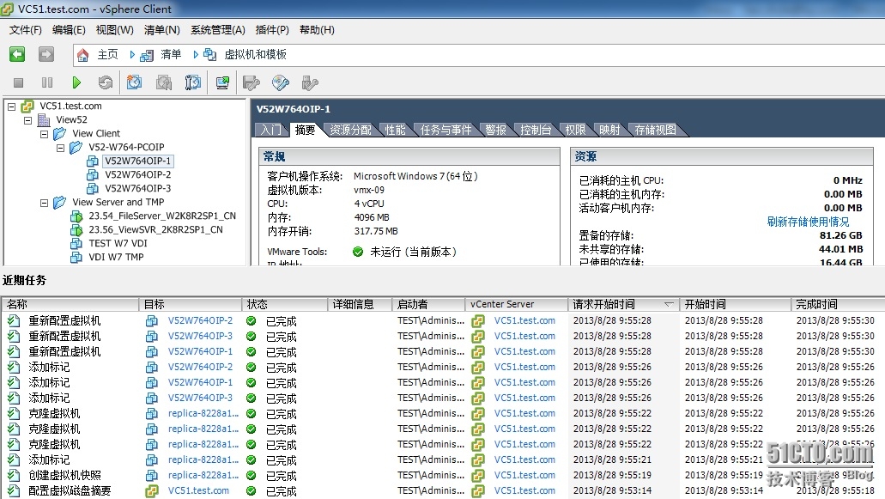Select V52W764OIP-1 in the inventory tree
Screen dimensions: 885x499
(x=137, y=161)
